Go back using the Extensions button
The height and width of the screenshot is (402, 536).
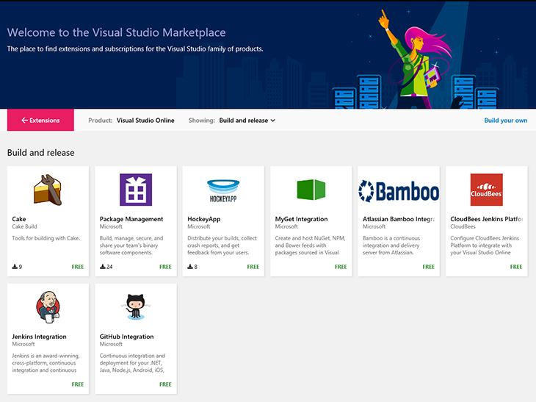pyautogui.click(x=40, y=120)
